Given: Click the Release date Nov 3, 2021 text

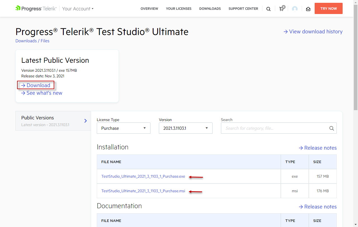Looking at the screenshot, I should click(43, 76).
